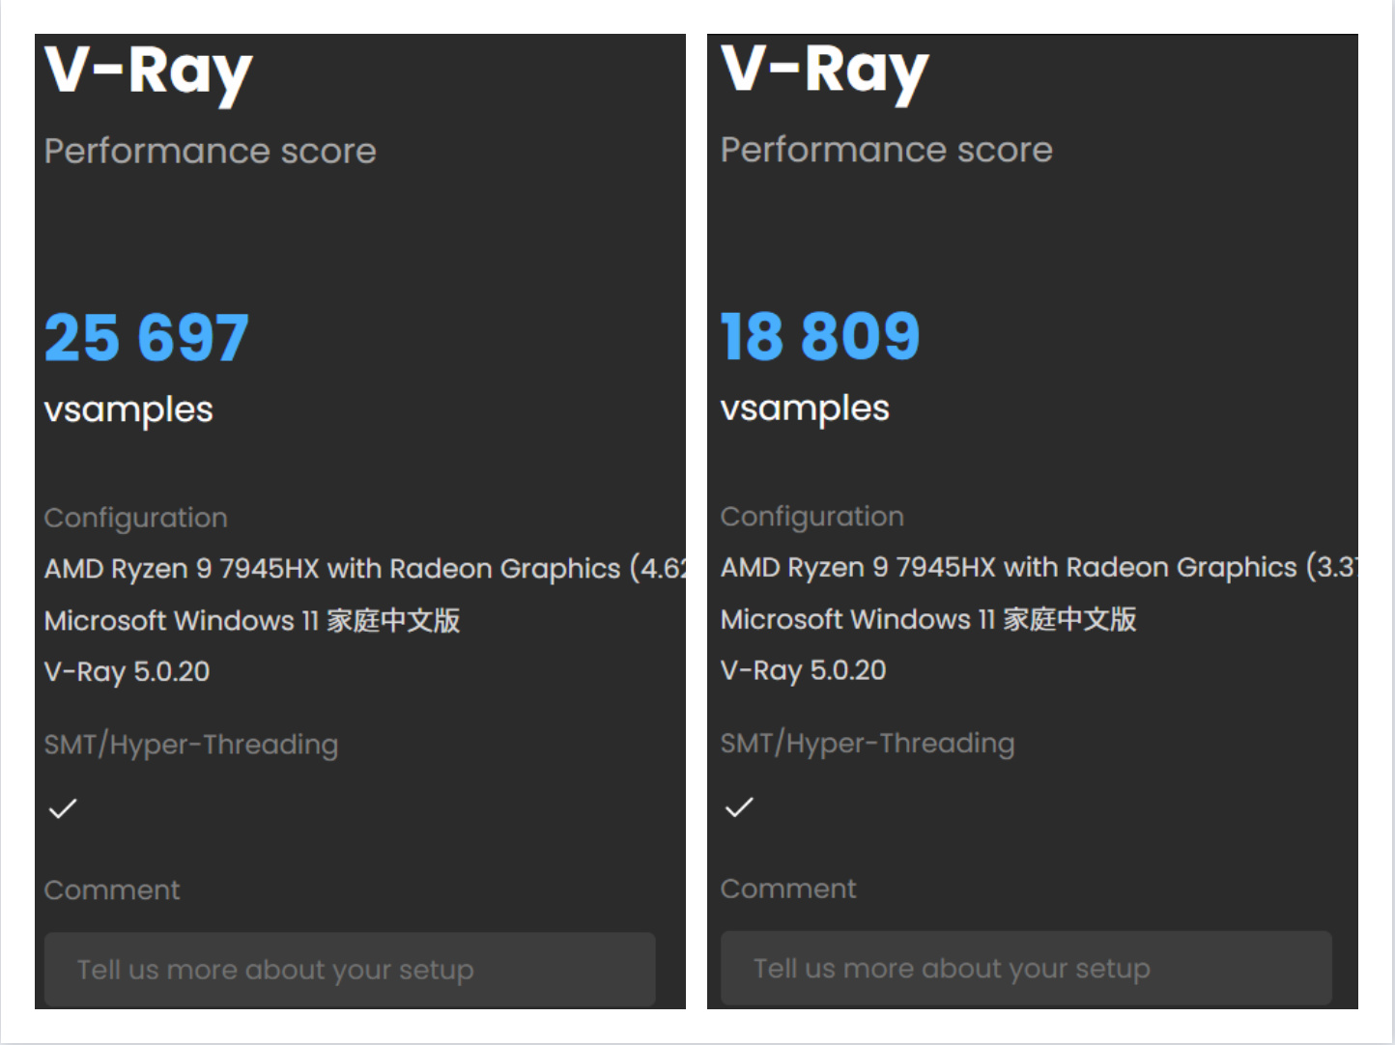The image size is (1395, 1045).
Task: Select the 25 697 score value
Action: 147,338
